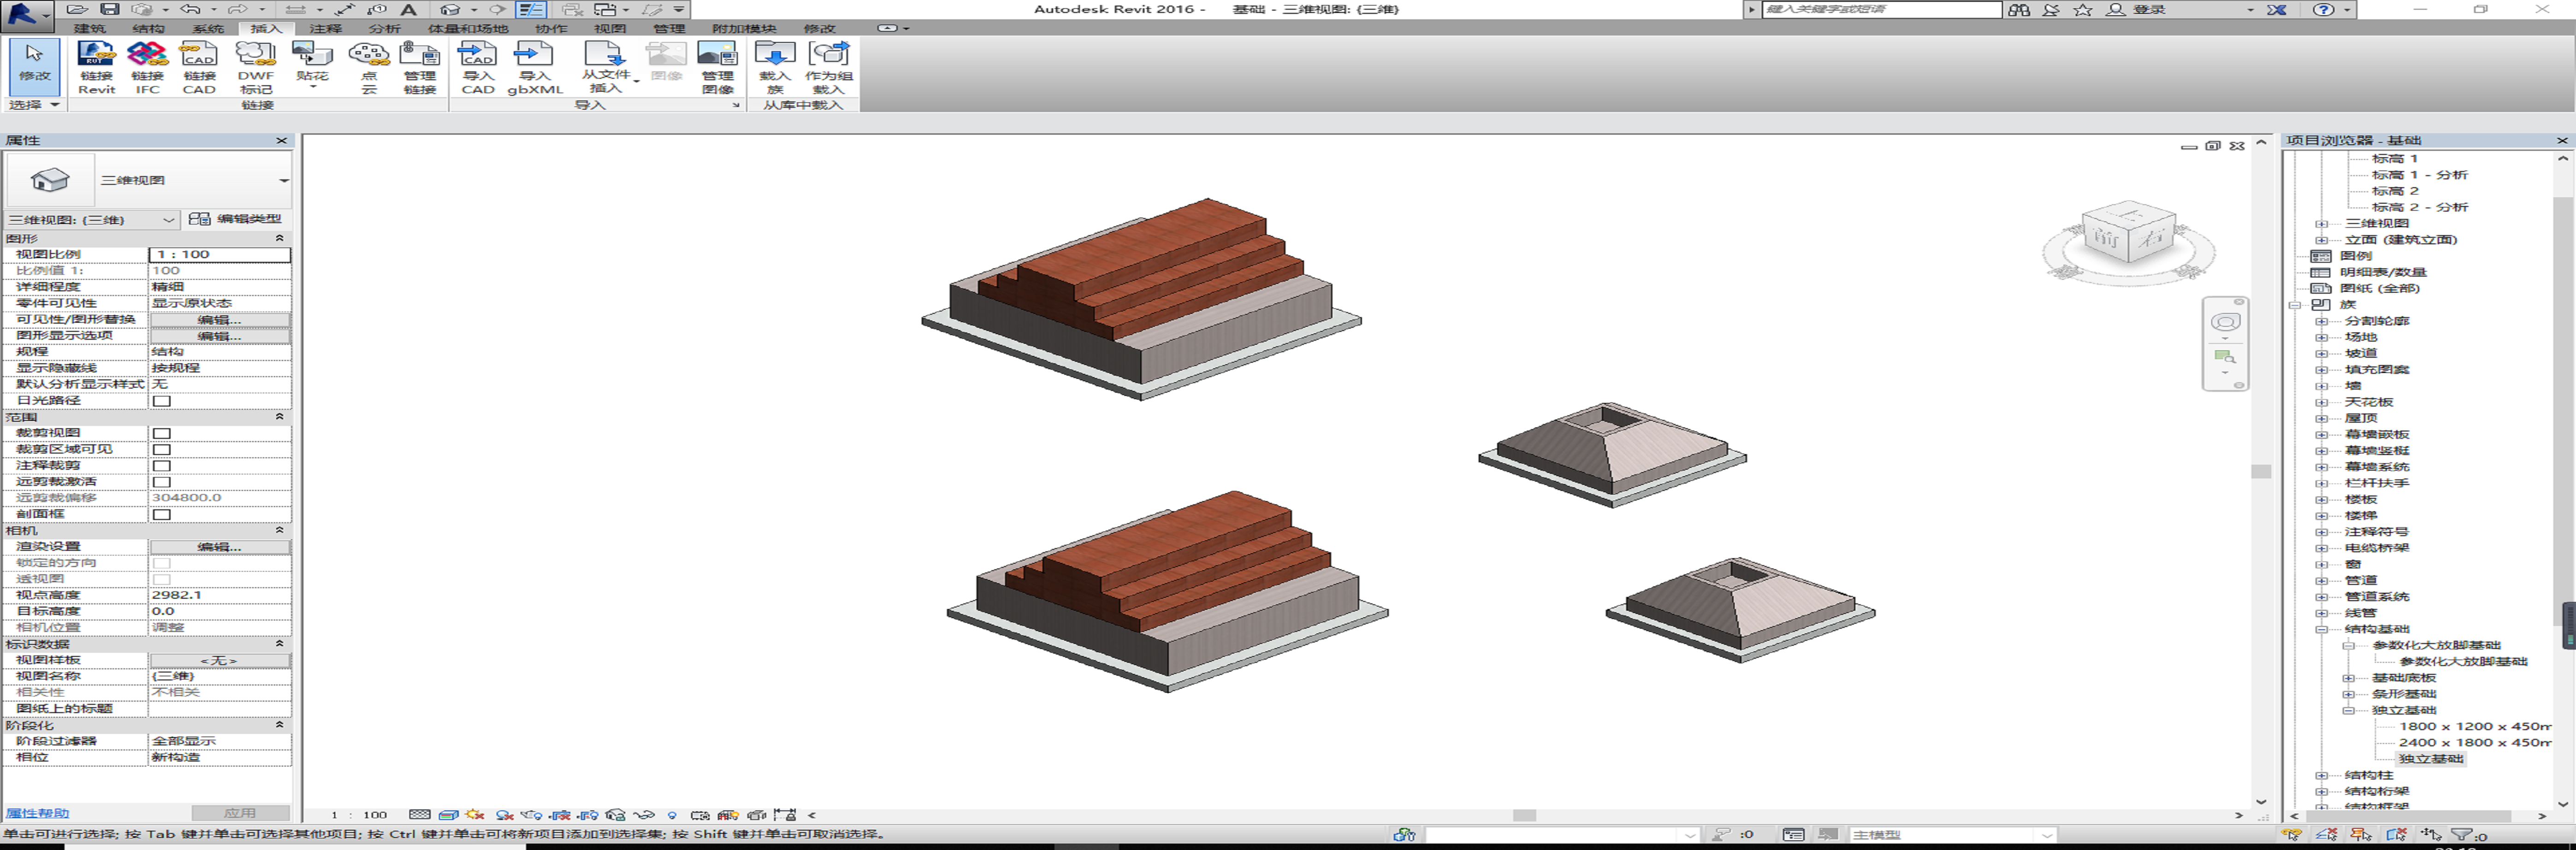Viewport: 2576px width, 850px height.
Task: Click the 视图比例 1 : 100 field
Action: click(220, 254)
